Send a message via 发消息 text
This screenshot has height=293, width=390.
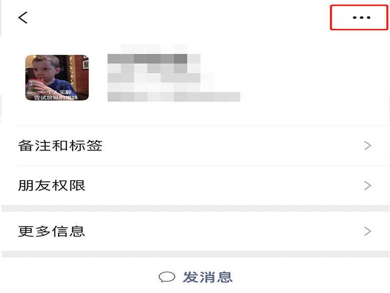click(x=208, y=277)
